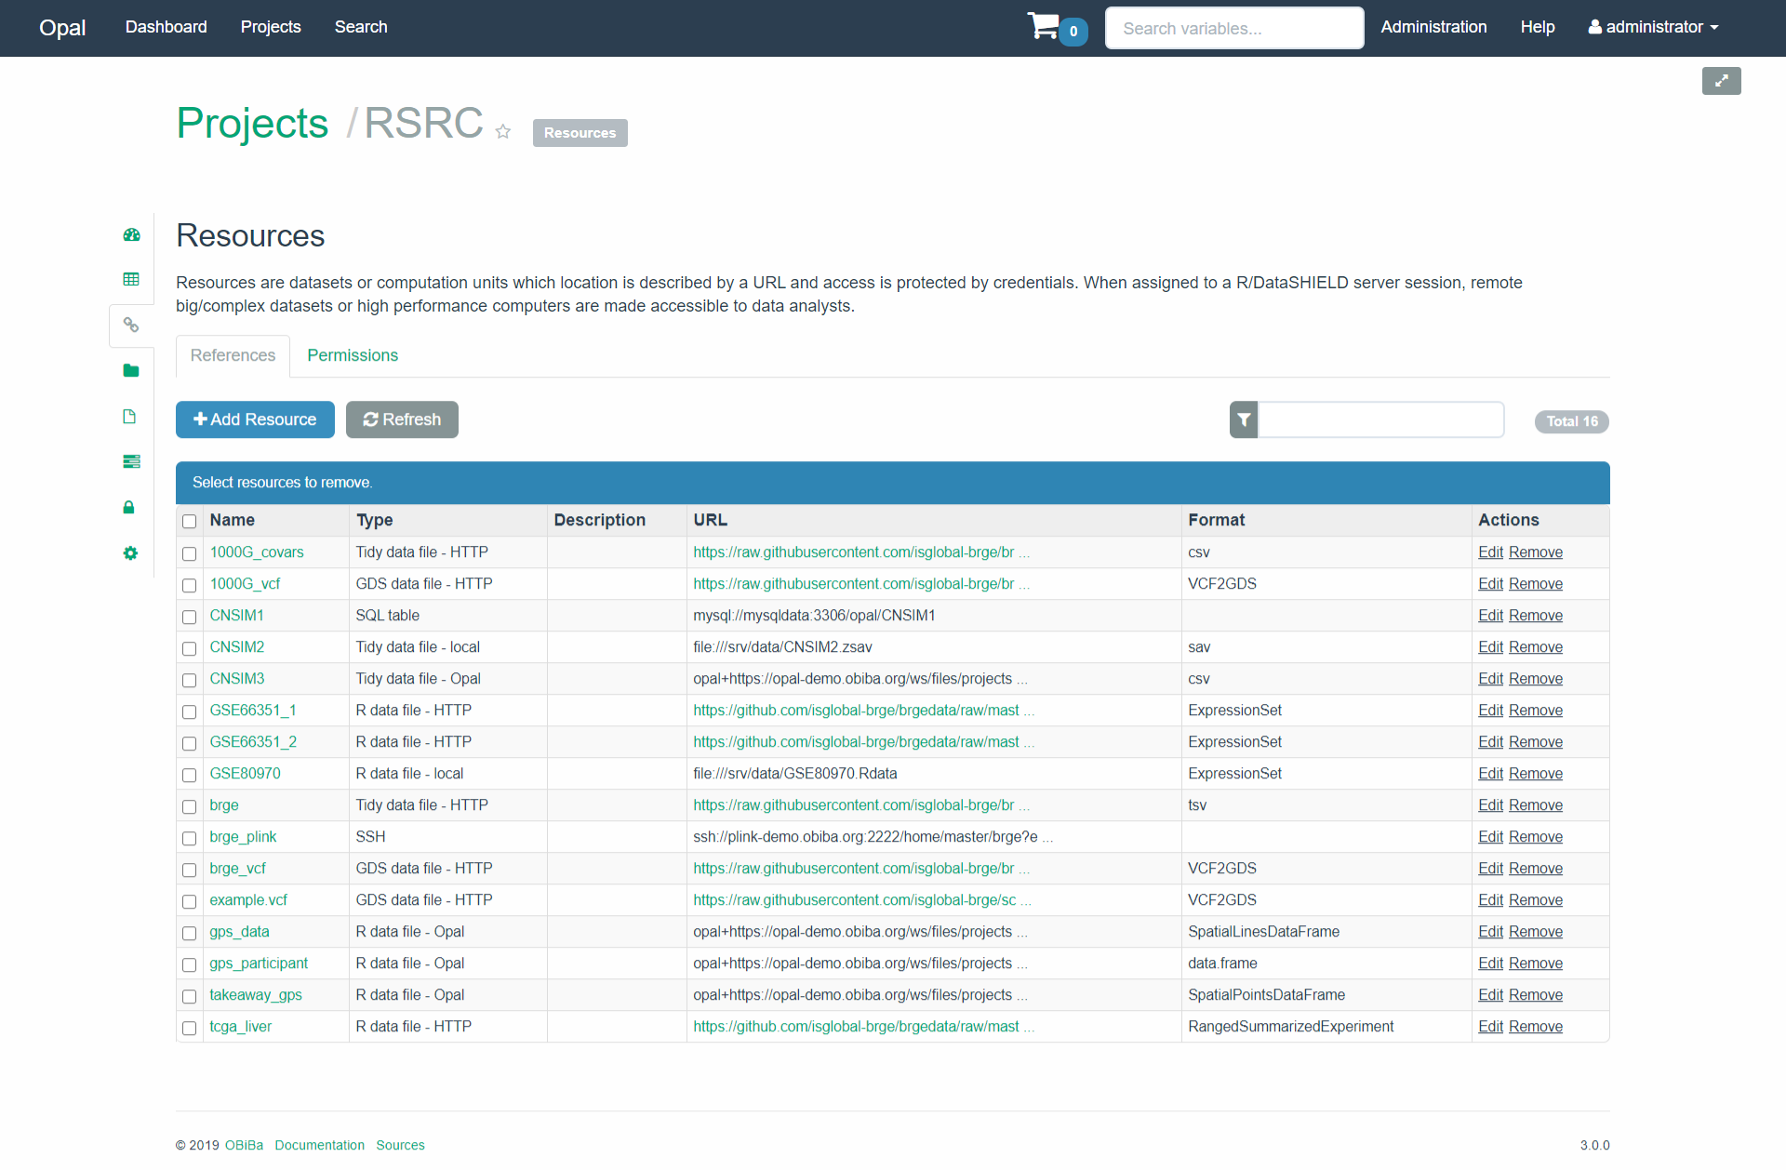This screenshot has height=1170, width=1786.
Task: Click Add Resource button
Action: (255, 419)
